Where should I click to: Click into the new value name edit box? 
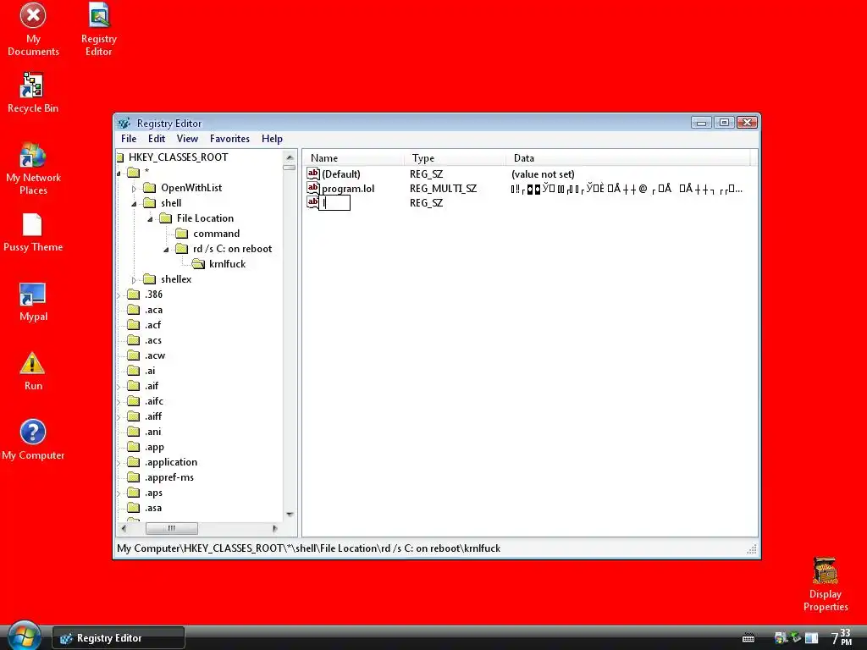click(335, 203)
